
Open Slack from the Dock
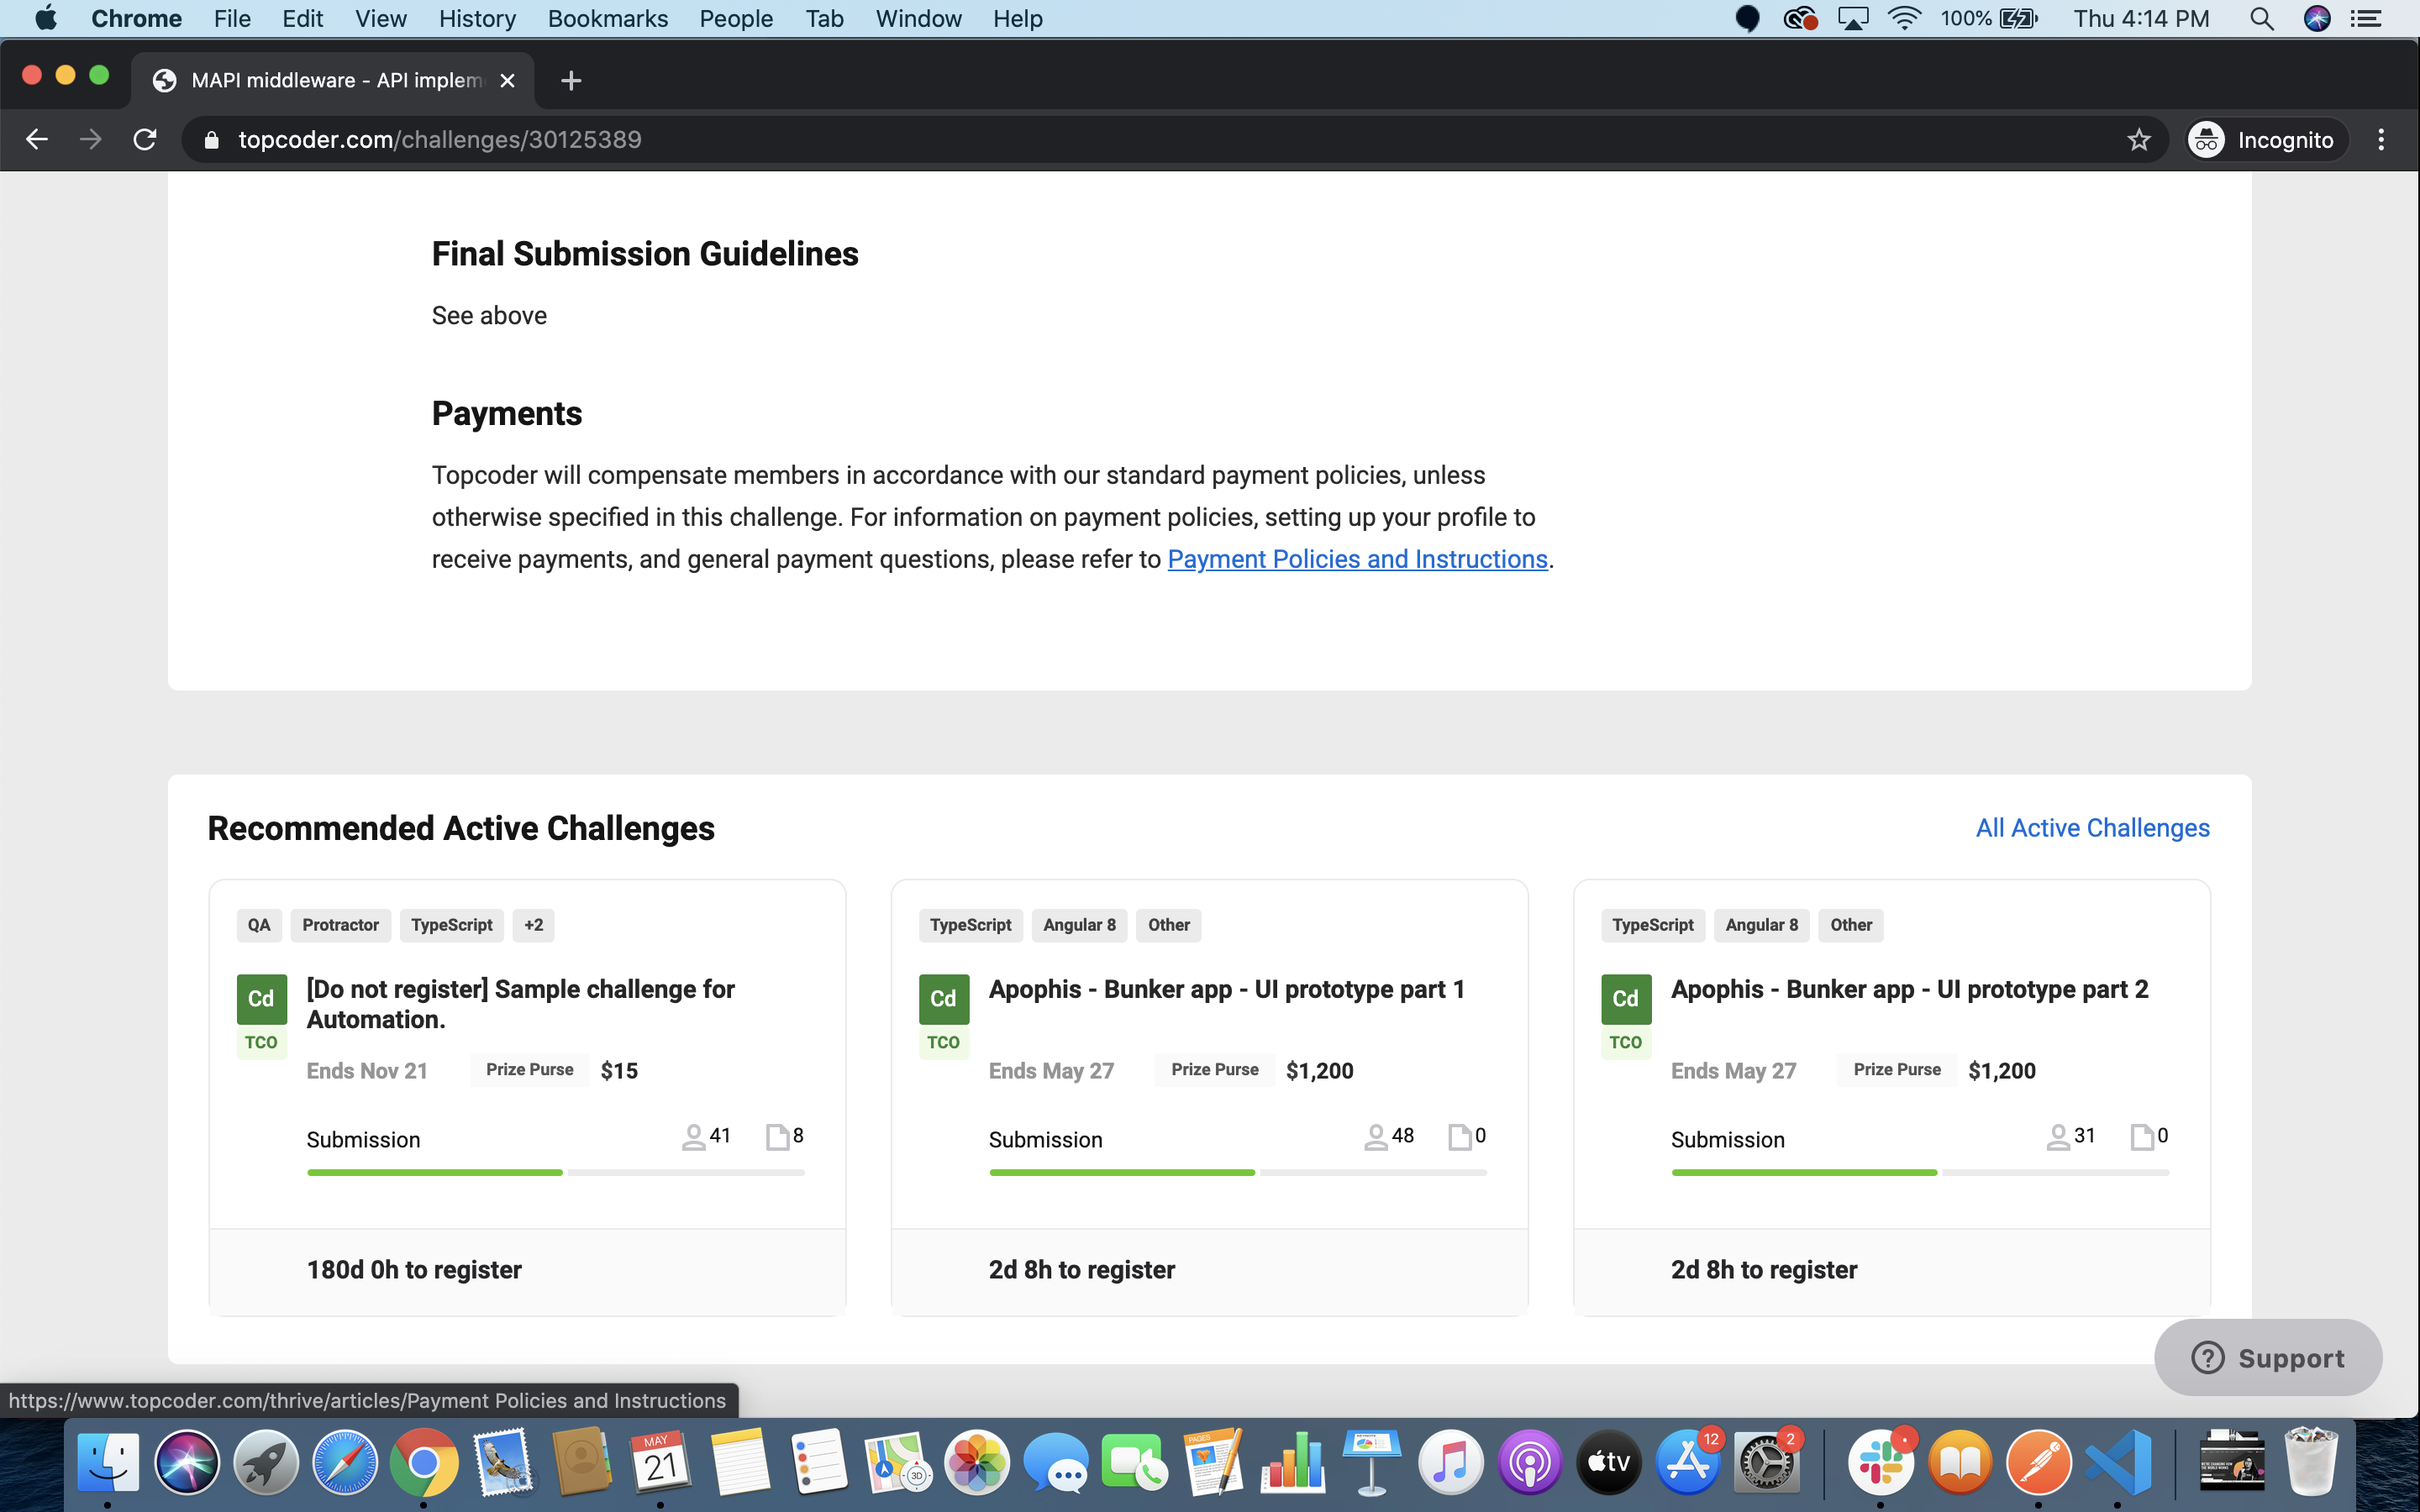pyautogui.click(x=1881, y=1463)
